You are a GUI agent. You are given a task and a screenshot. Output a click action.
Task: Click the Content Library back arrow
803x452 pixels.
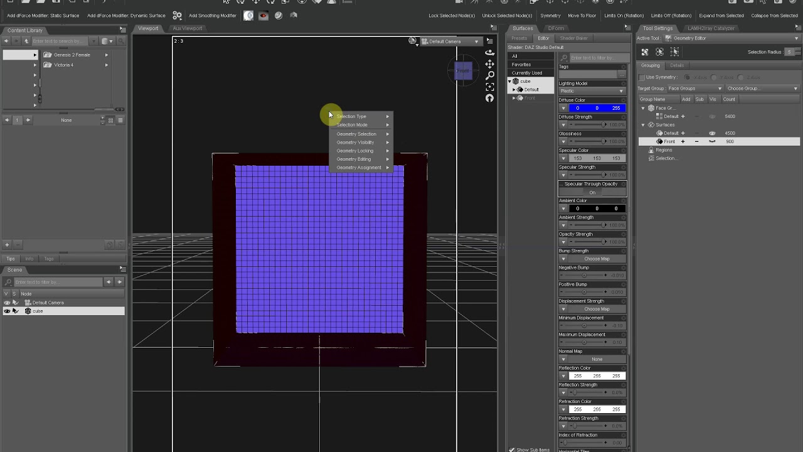point(6,41)
